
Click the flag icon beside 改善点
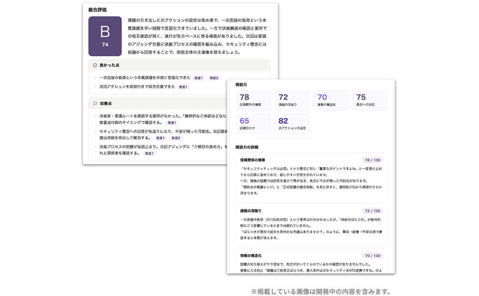pyautogui.click(x=95, y=103)
